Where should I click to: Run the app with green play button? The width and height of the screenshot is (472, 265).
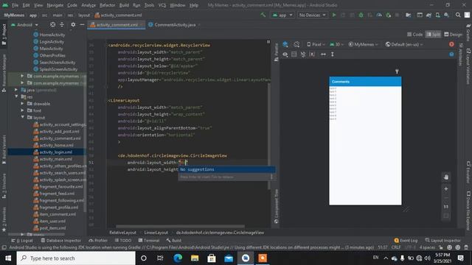[334, 15]
